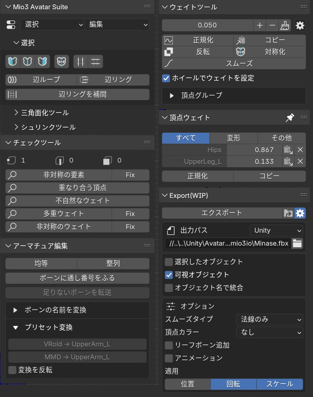Toggle 位置 apply option
Image resolution: width=313 pixels, height=397 pixels.
pyautogui.click(x=188, y=384)
